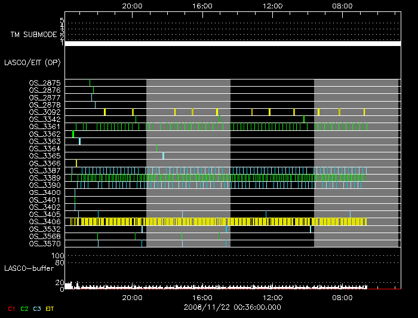Select the green marker in the OS_2876 row
The height and width of the screenshot is (318, 418).
[x=93, y=90]
